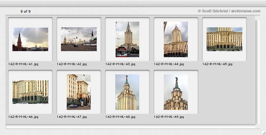Image resolution: width=266 pixels, height=135 pixels.
Task: Click filename 1A2-R-M-HL-A7.jpg
Action: tap(72, 117)
